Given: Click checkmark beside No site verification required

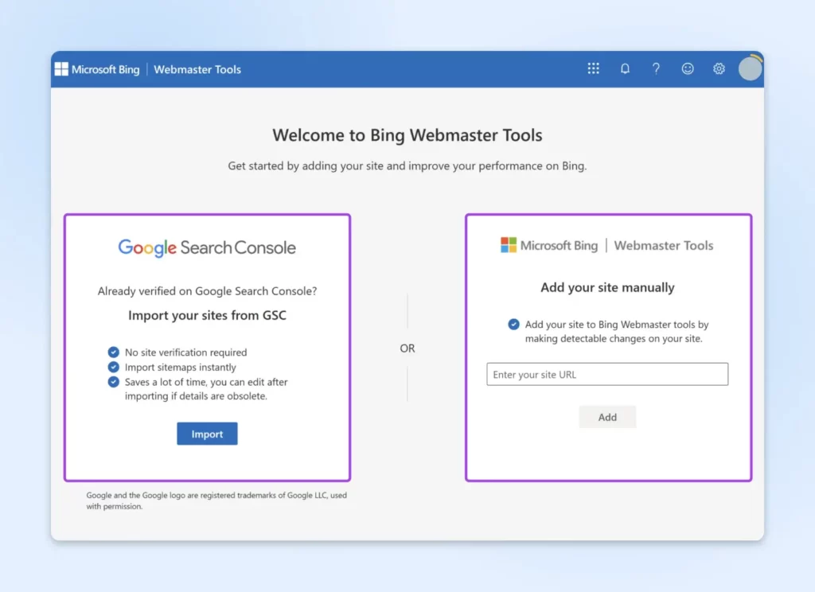Looking at the screenshot, I should click(114, 352).
